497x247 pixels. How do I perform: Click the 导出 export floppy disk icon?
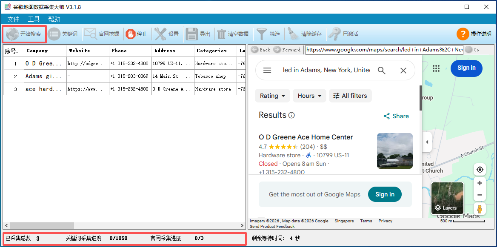click(192, 34)
